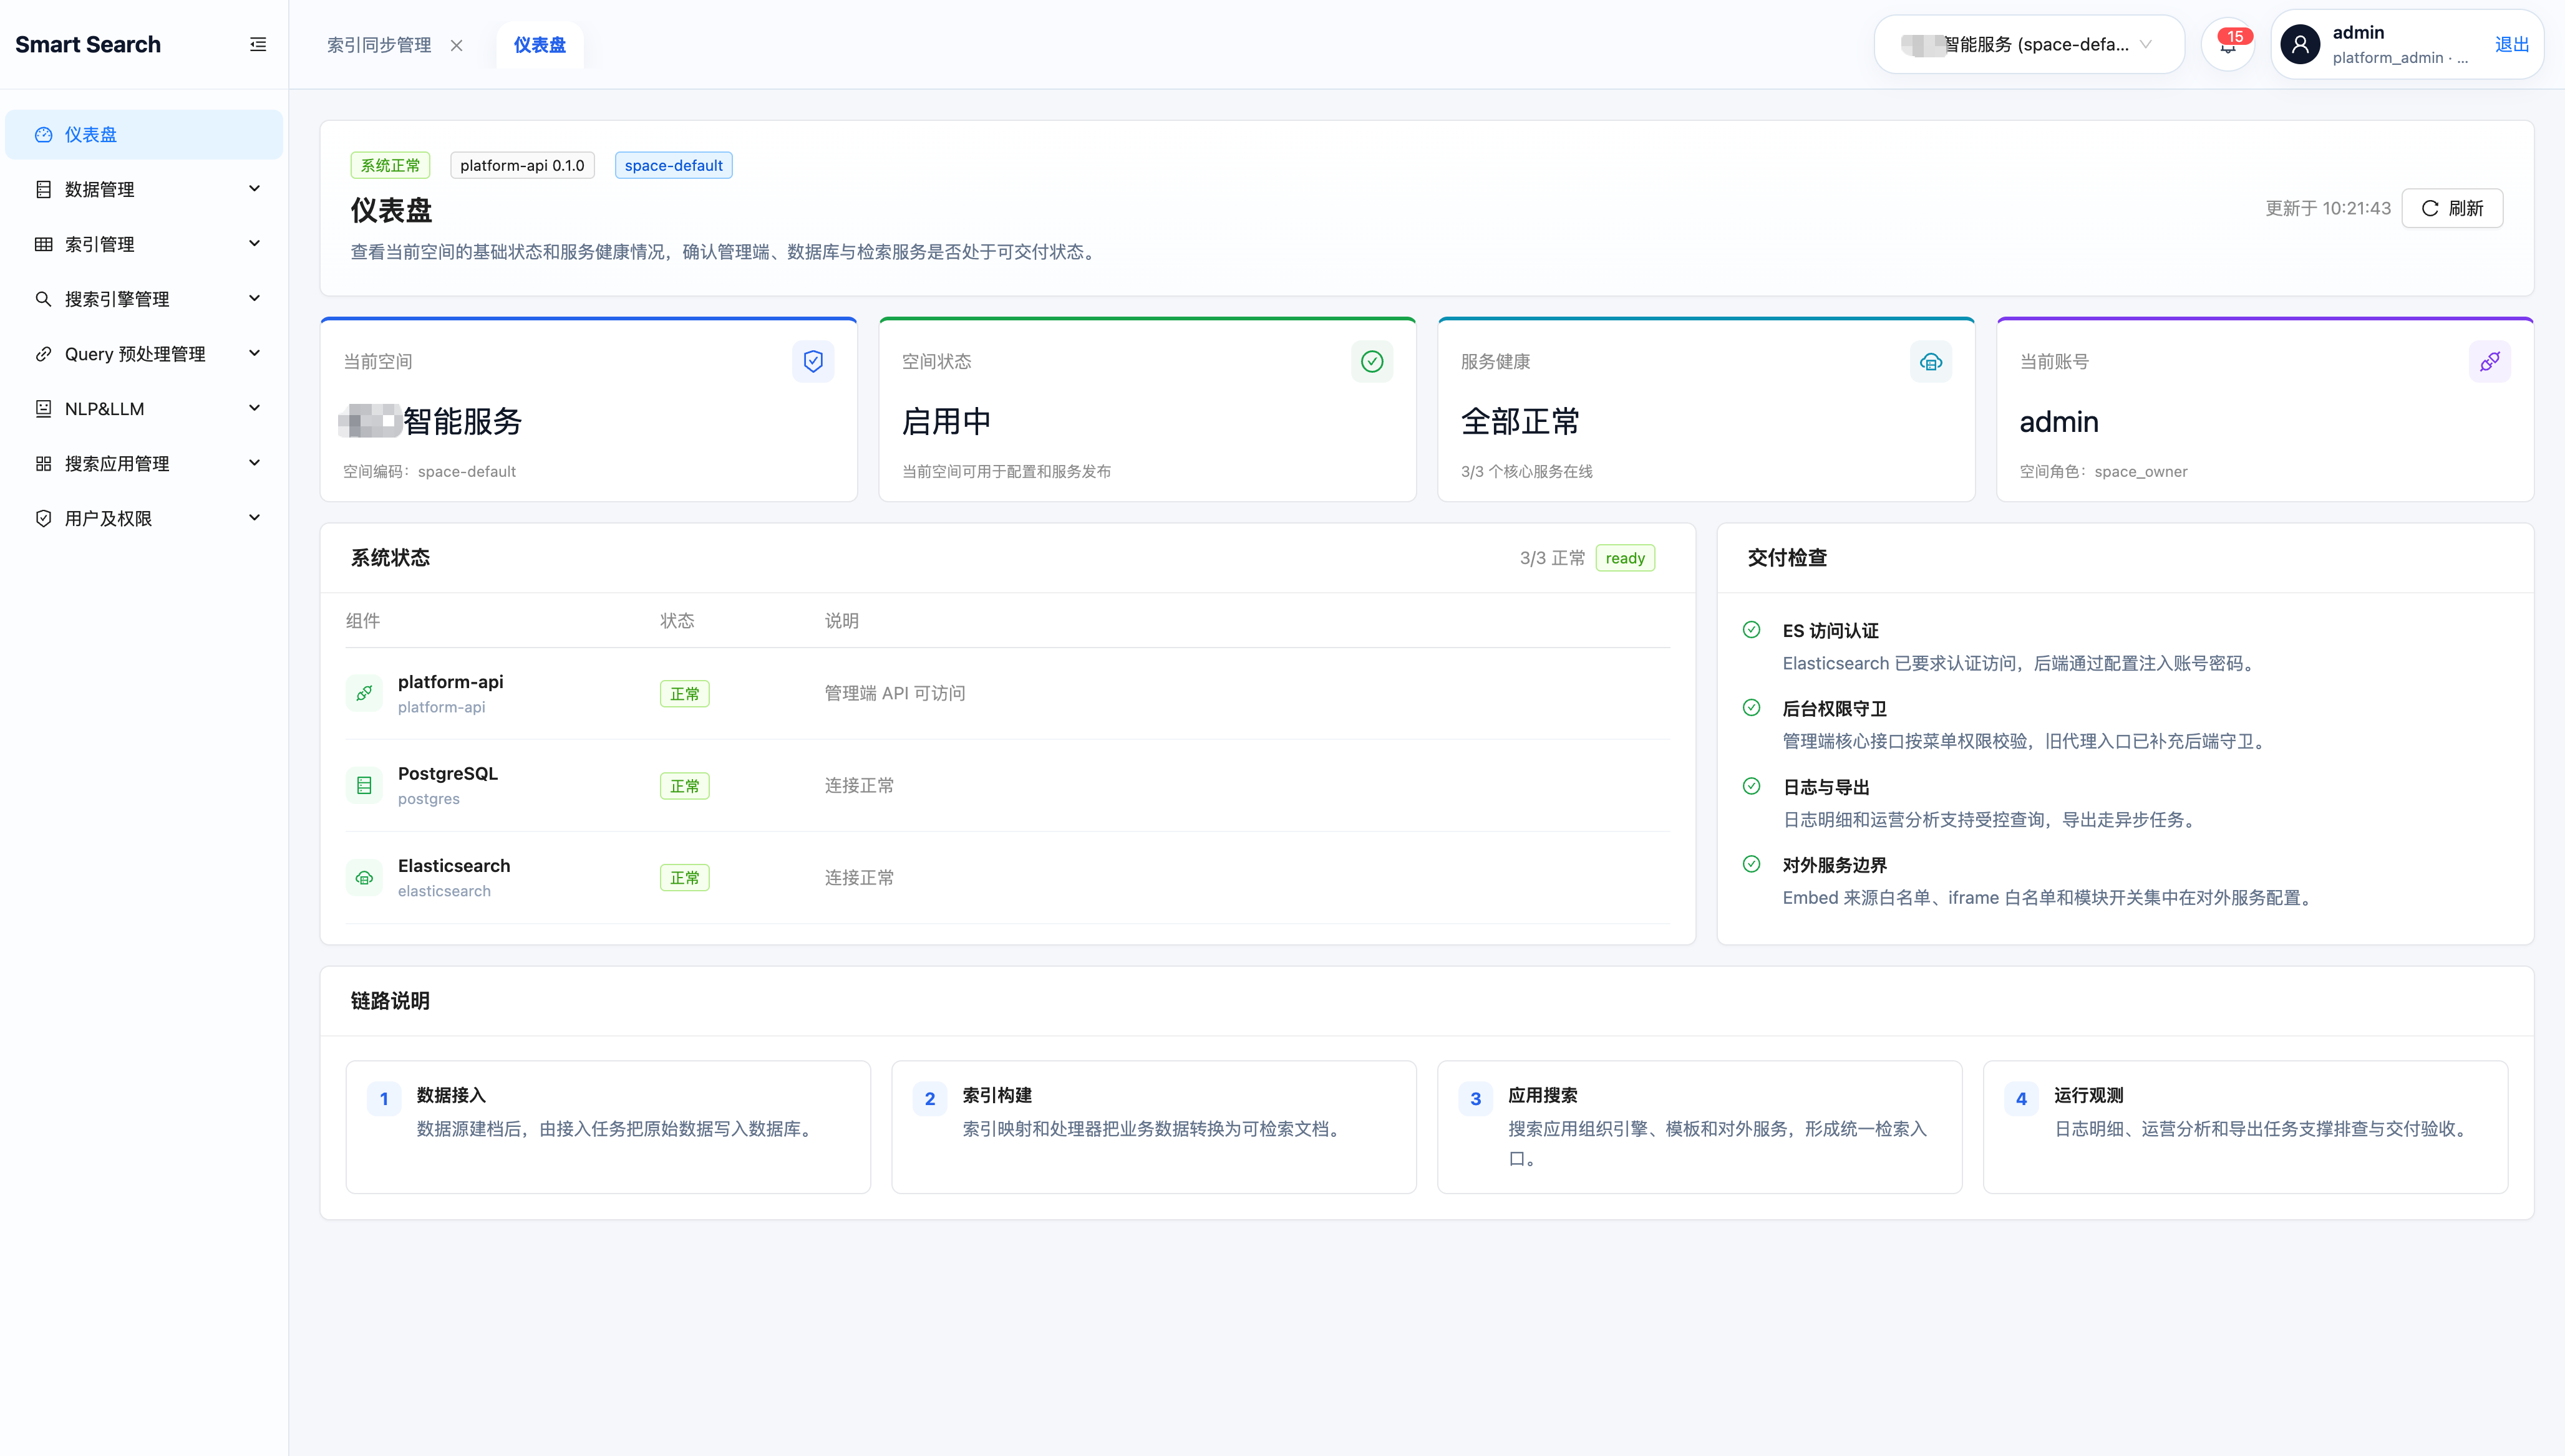Click the 系统正常 status tag
The height and width of the screenshot is (1456, 2565).
click(390, 165)
